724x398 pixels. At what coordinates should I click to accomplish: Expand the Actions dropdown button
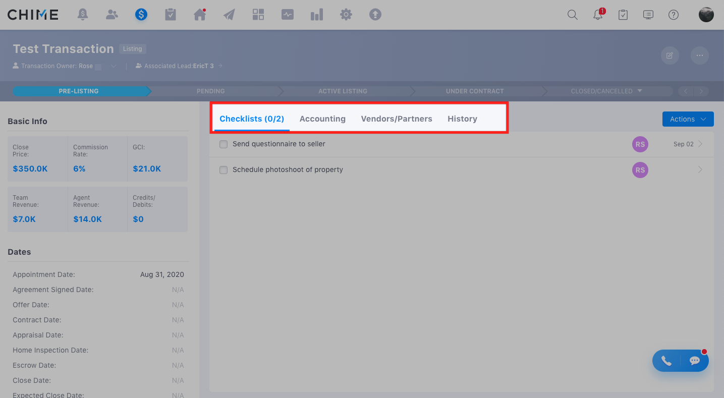688,119
